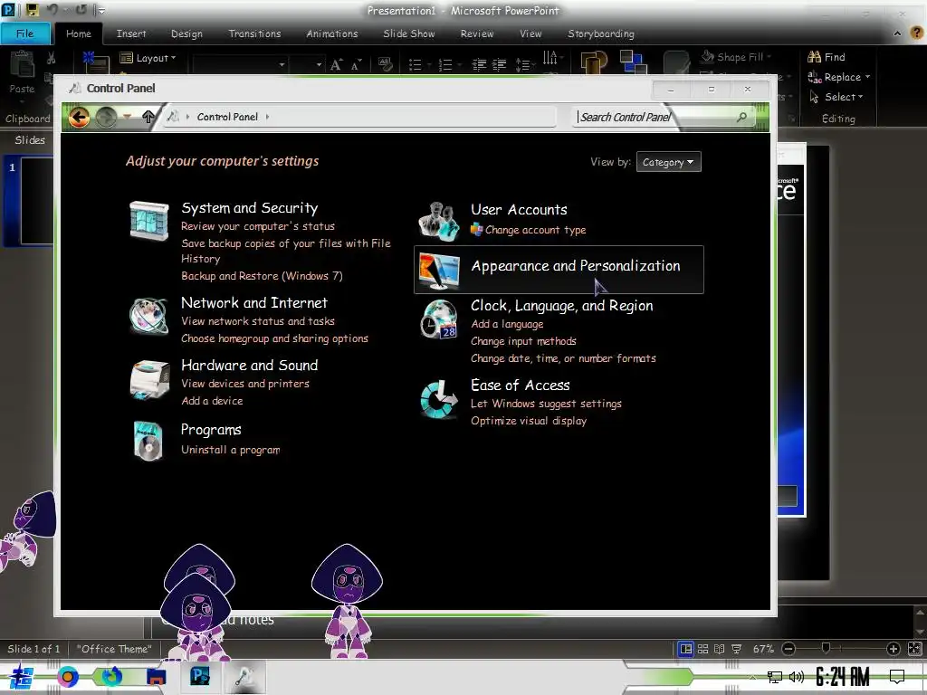Click the search magnifier in Control Panel
The height and width of the screenshot is (695, 927).
click(x=741, y=117)
